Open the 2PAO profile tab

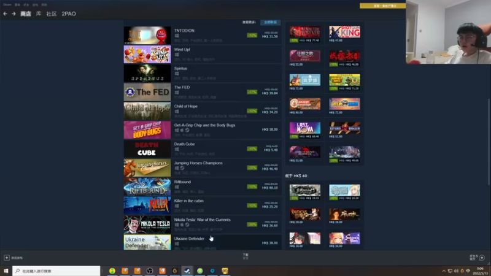(69, 13)
